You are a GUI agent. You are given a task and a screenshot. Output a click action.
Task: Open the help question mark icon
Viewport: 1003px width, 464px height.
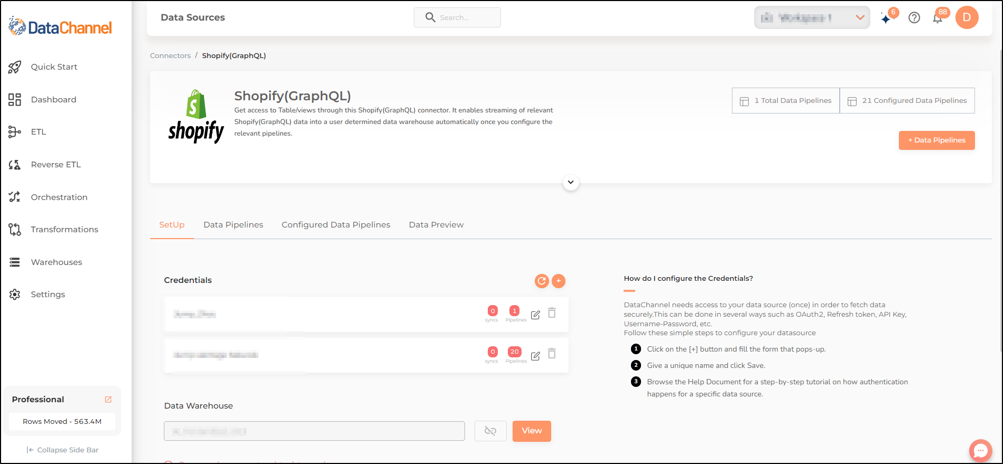coord(914,18)
